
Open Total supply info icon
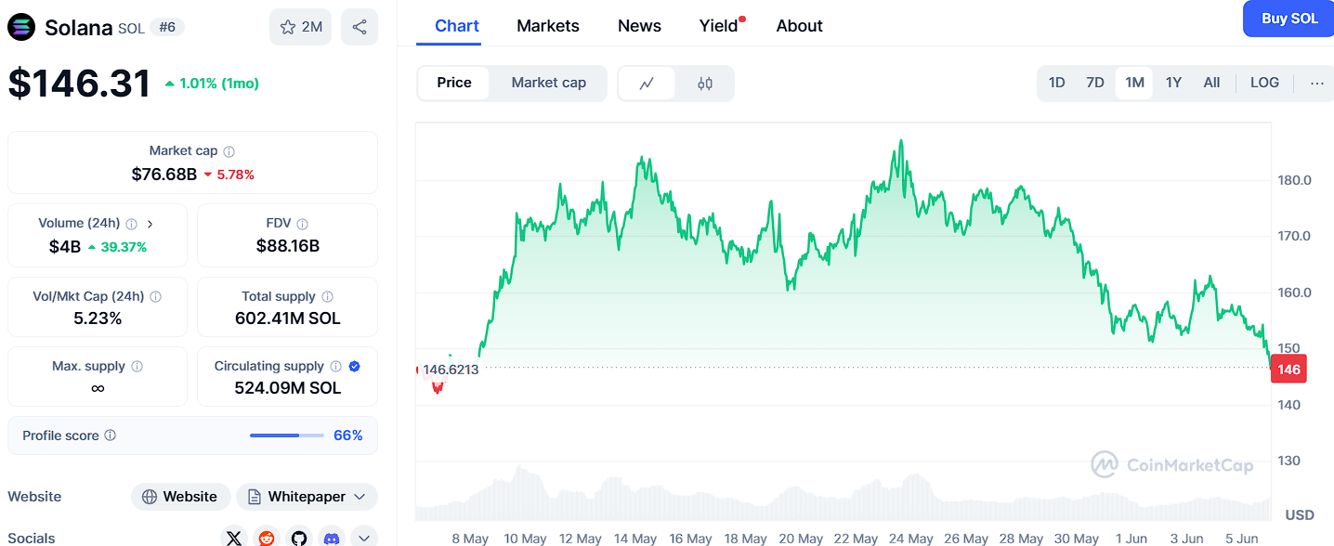coord(328,297)
